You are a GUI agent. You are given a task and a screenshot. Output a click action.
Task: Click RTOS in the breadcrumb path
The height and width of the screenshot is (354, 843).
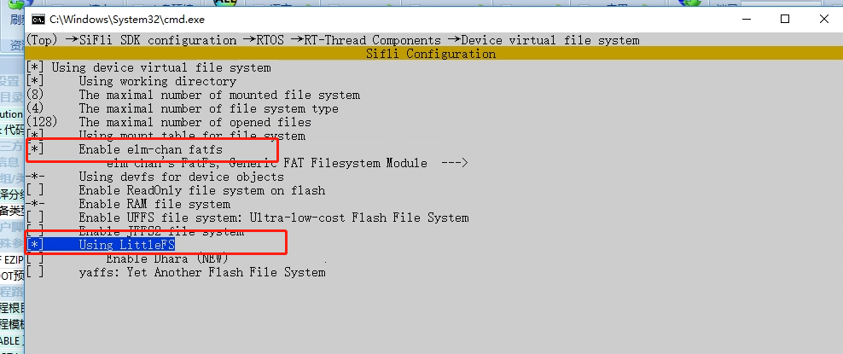(269, 40)
